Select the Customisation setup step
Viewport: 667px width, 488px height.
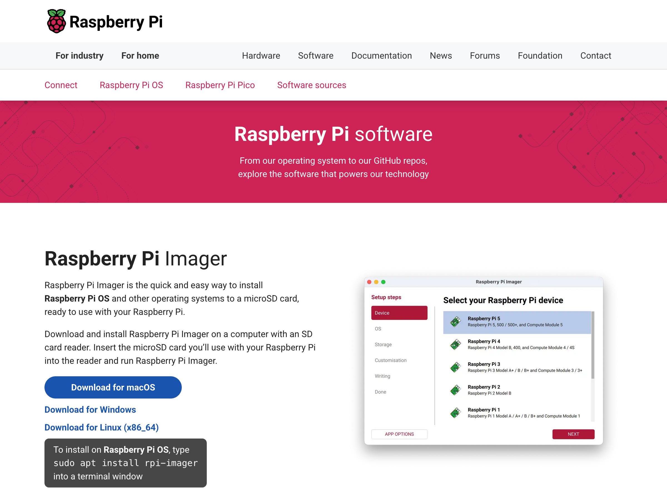coord(390,360)
